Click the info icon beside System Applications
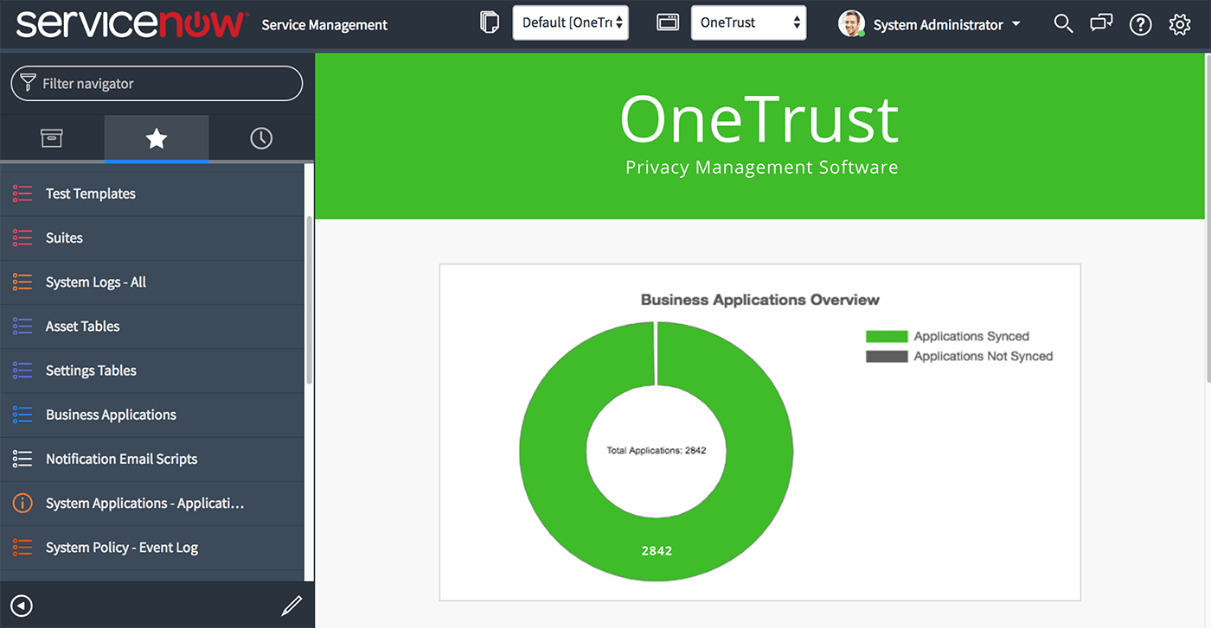The height and width of the screenshot is (628, 1211). coord(22,503)
